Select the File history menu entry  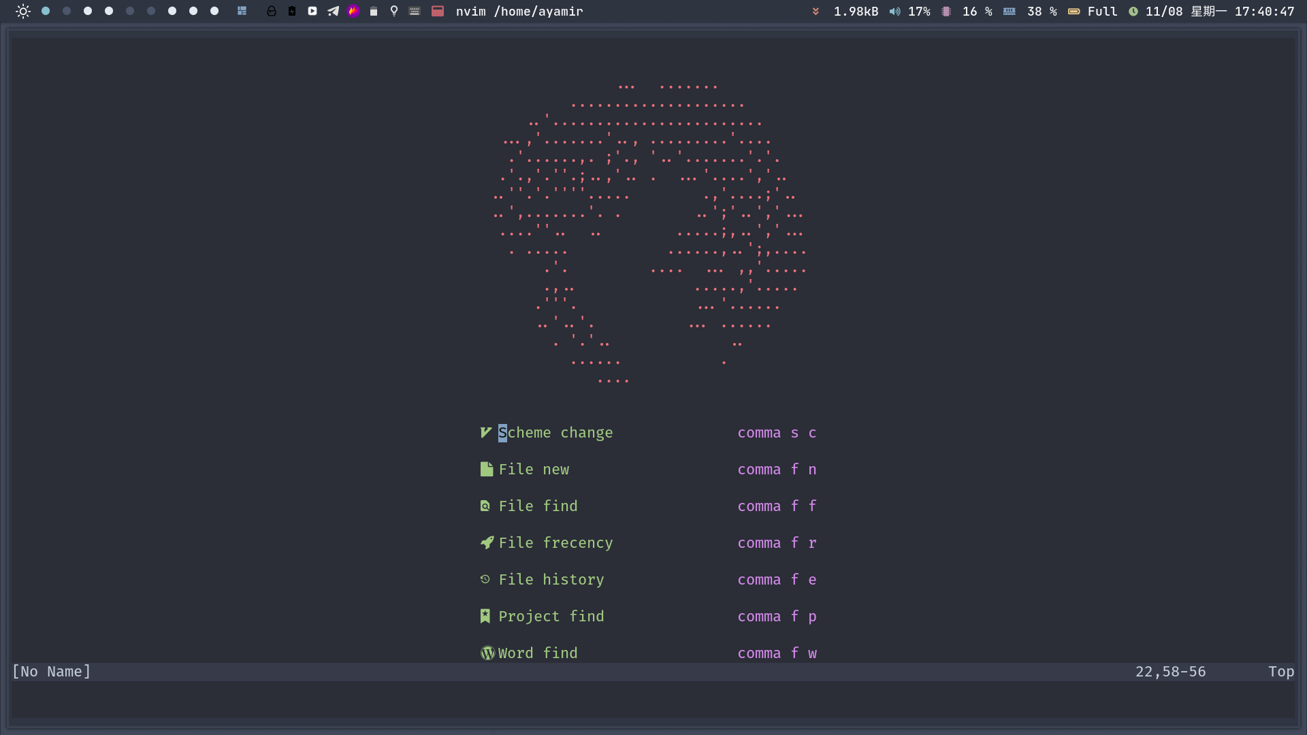point(551,580)
